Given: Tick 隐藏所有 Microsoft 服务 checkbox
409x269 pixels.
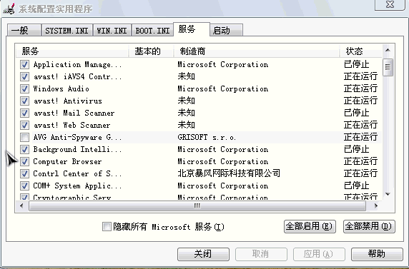Looking at the screenshot, I should coord(107,227).
